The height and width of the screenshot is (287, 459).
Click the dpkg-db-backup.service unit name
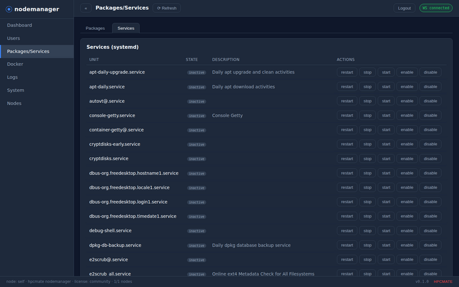tap(115, 245)
